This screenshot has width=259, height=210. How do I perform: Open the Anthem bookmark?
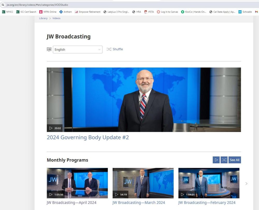pos(66,12)
